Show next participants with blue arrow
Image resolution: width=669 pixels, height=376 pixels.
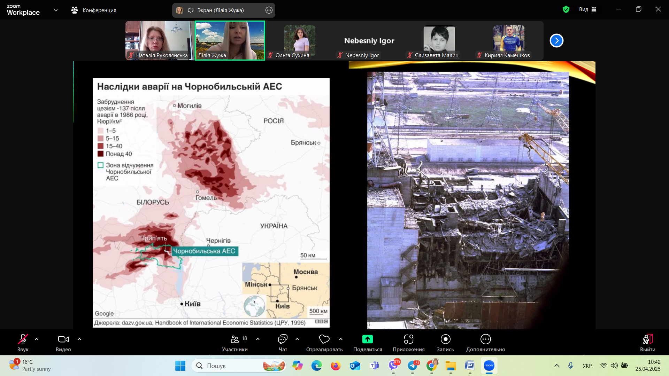[556, 41]
